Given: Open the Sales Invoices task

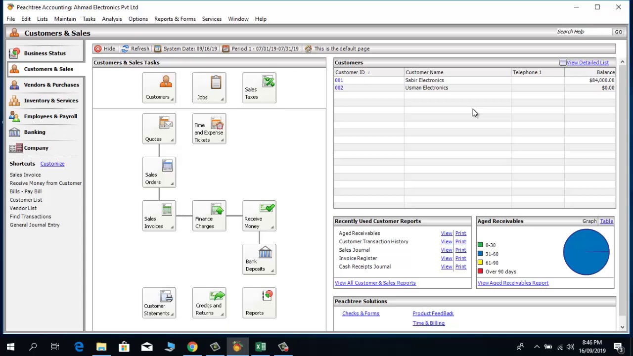Looking at the screenshot, I should (159, 216).
